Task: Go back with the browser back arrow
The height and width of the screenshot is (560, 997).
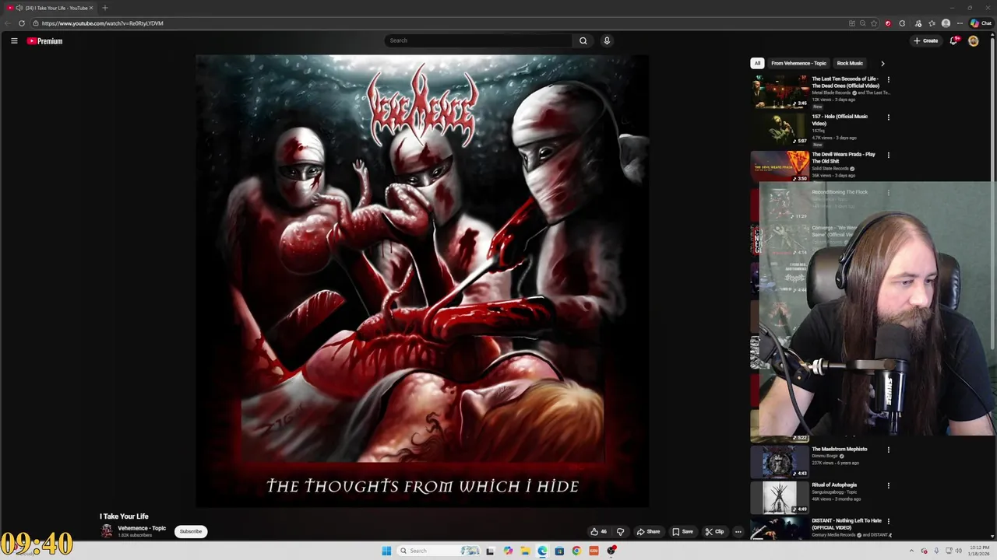Action: pyautogui.click(x=7, y=23)
